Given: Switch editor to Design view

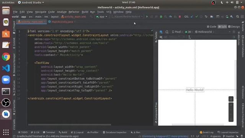Looking at the screenshot, I should (x=234, y=26).
